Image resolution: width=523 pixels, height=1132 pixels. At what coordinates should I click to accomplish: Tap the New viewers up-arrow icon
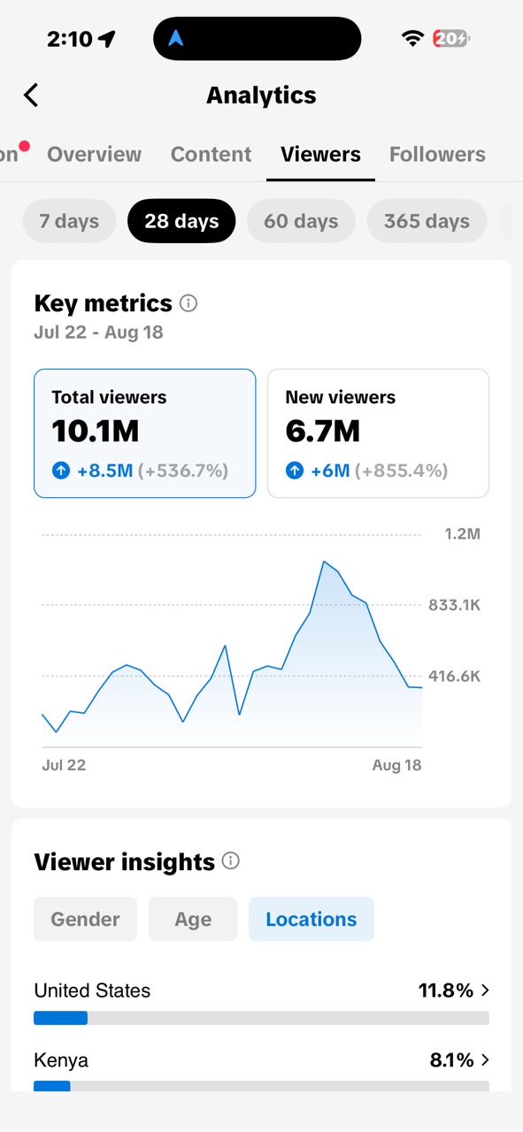coord(294,471)
